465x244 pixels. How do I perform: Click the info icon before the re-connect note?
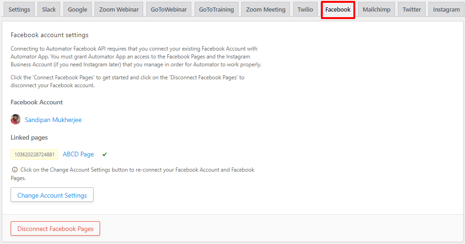point(14,170)
